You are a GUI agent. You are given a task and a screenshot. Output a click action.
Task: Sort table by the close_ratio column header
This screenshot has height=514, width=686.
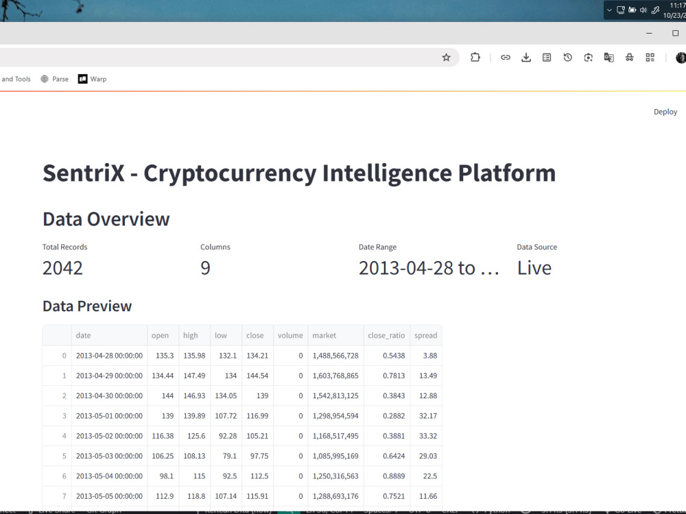[387, 335]
